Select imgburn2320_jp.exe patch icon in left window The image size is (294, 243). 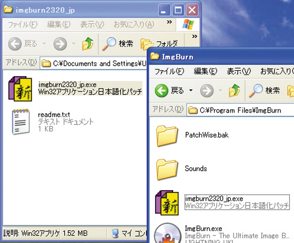tap(20, 89)
